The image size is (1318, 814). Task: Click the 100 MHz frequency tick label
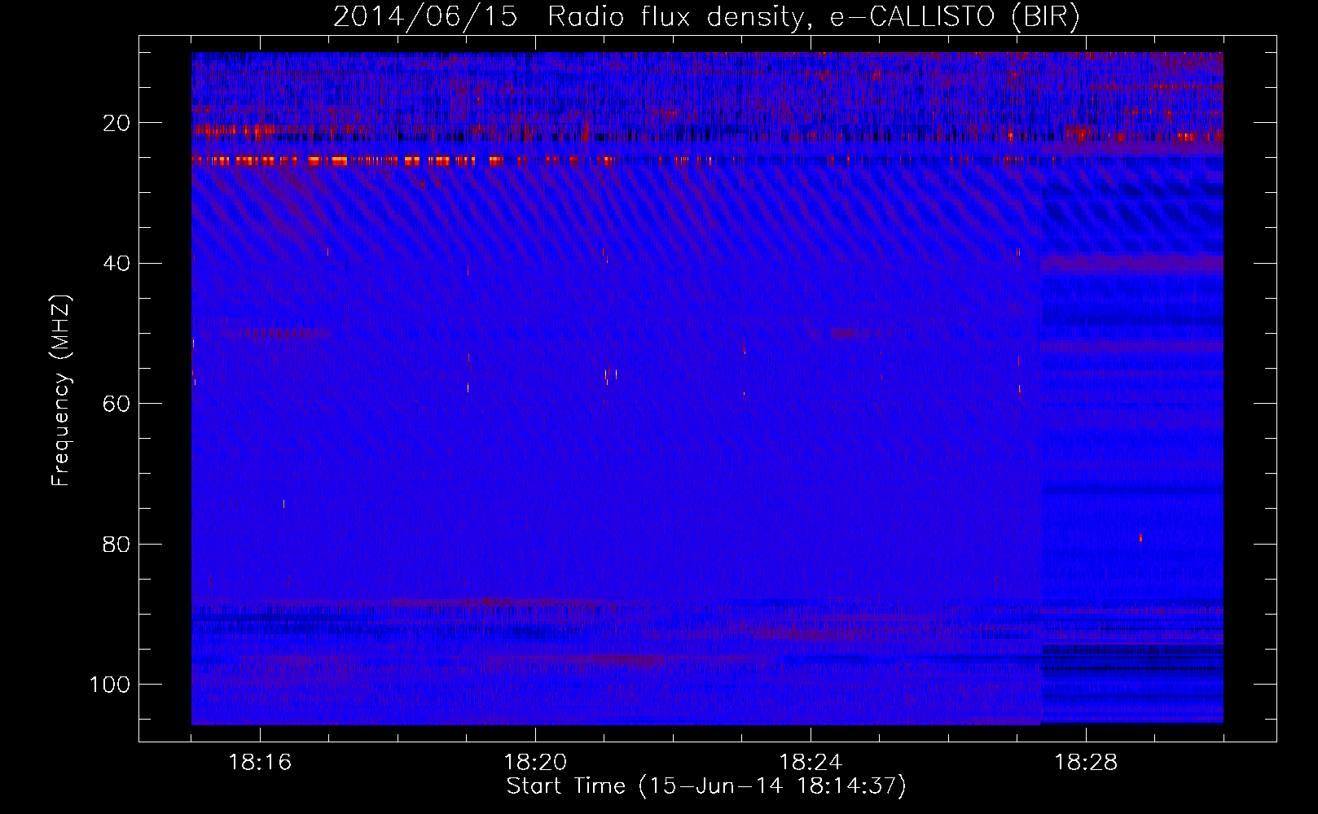[x=110, y=685]
